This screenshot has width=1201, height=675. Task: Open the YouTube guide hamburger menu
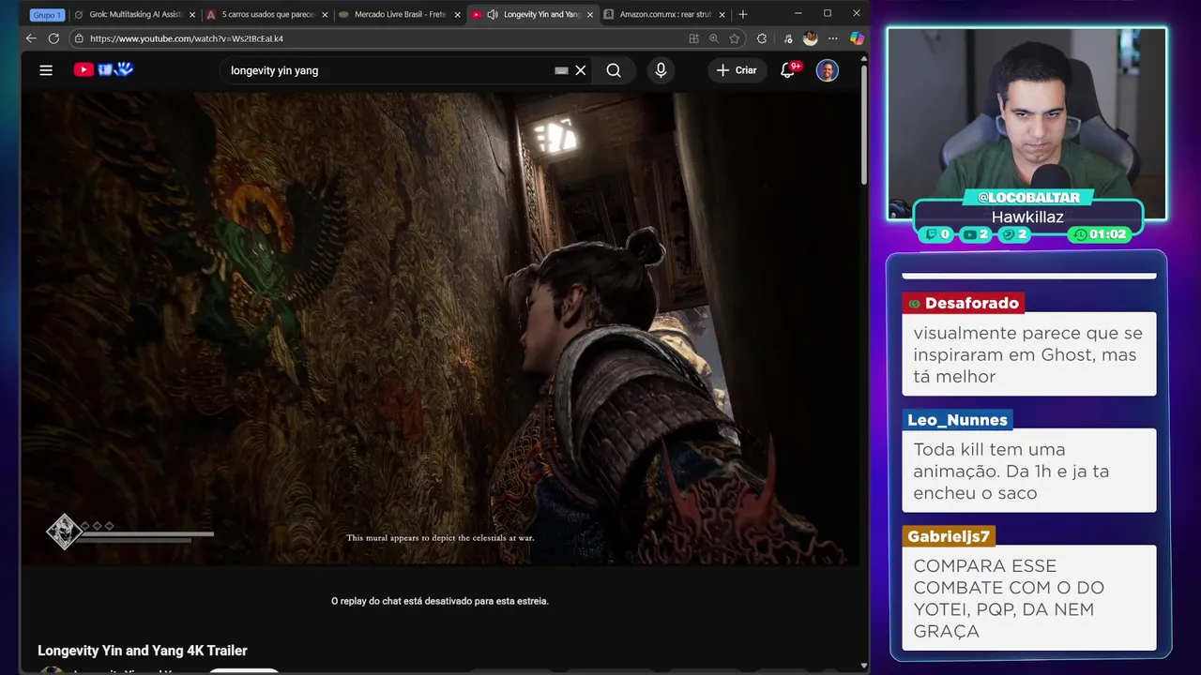point(46,70)
